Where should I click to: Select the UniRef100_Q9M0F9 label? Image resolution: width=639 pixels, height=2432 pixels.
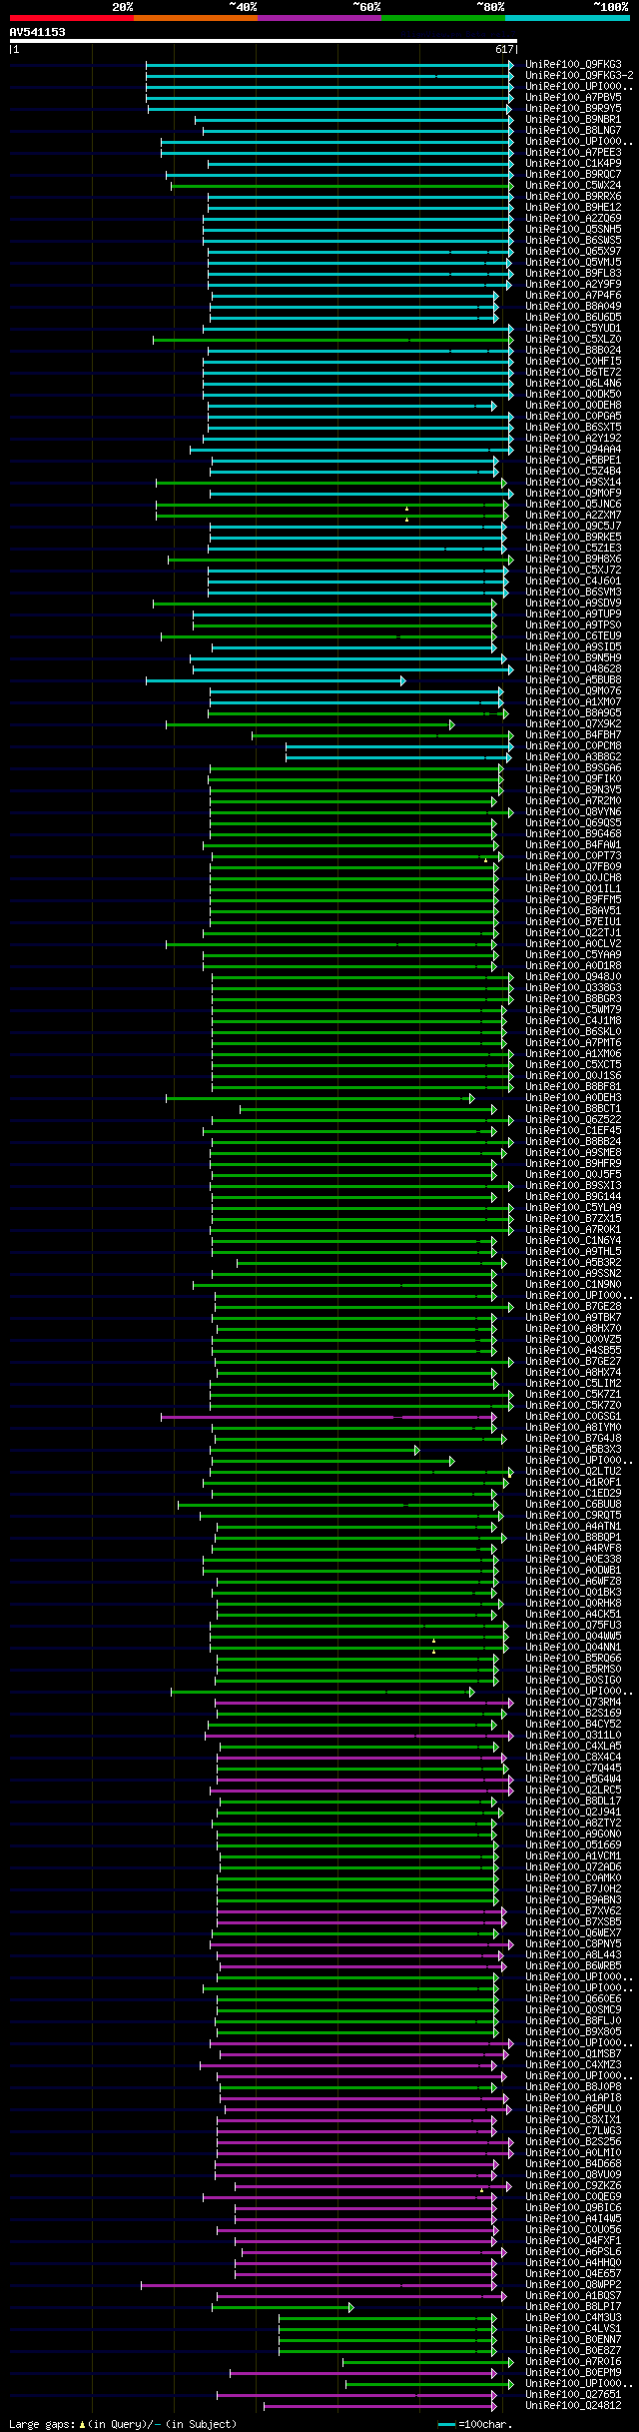573,494
